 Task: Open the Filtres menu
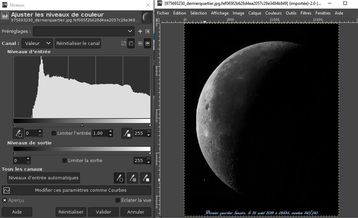coord(306,13)
